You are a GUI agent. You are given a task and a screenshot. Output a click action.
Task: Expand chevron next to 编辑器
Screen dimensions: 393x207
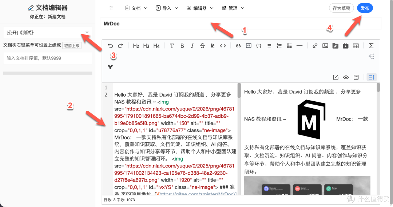[x=212, y=8]
